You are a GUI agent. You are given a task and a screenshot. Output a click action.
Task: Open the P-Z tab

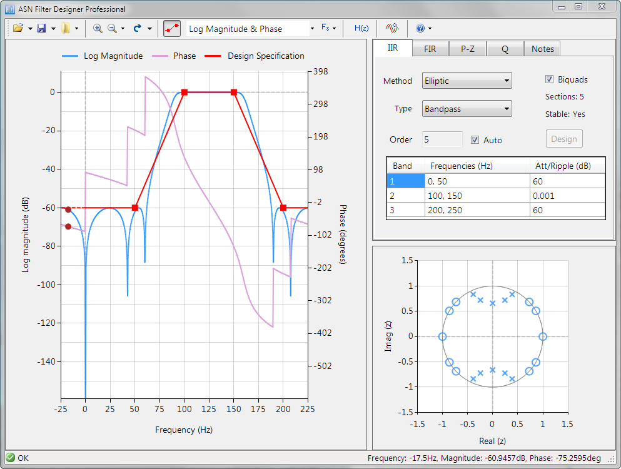click(467, 49)
